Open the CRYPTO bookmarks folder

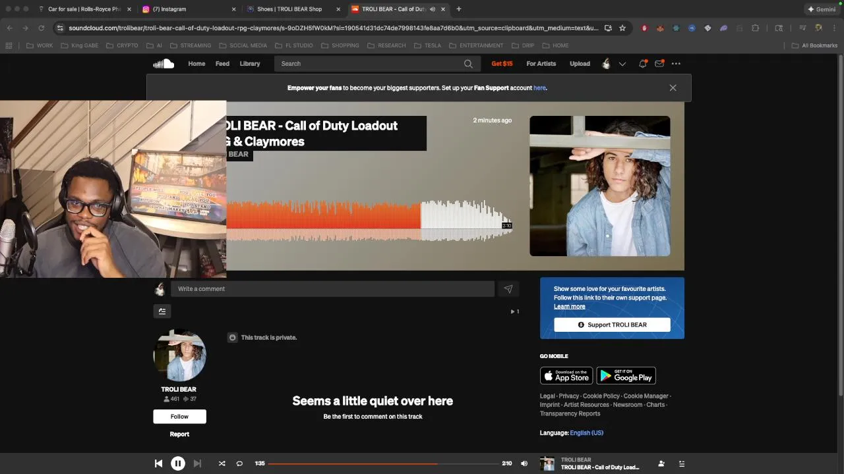122,45
